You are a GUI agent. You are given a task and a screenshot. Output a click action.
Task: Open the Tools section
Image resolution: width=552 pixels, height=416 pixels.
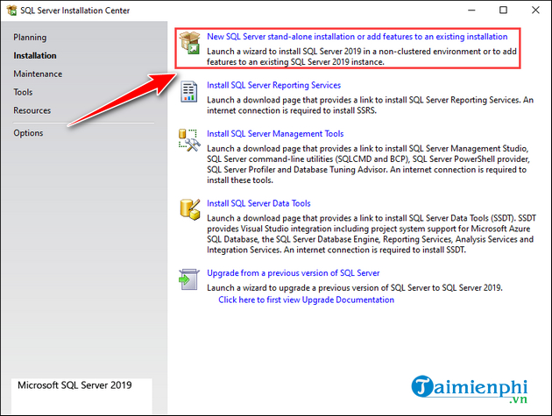[23, 92]
